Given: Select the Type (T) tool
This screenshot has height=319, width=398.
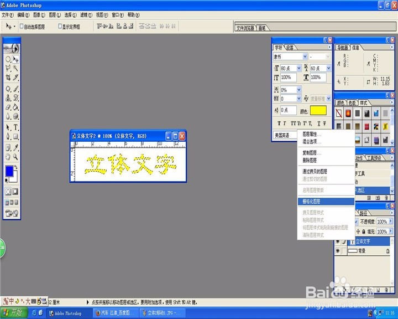Looking at the screenshot, I should pos(15,127).
